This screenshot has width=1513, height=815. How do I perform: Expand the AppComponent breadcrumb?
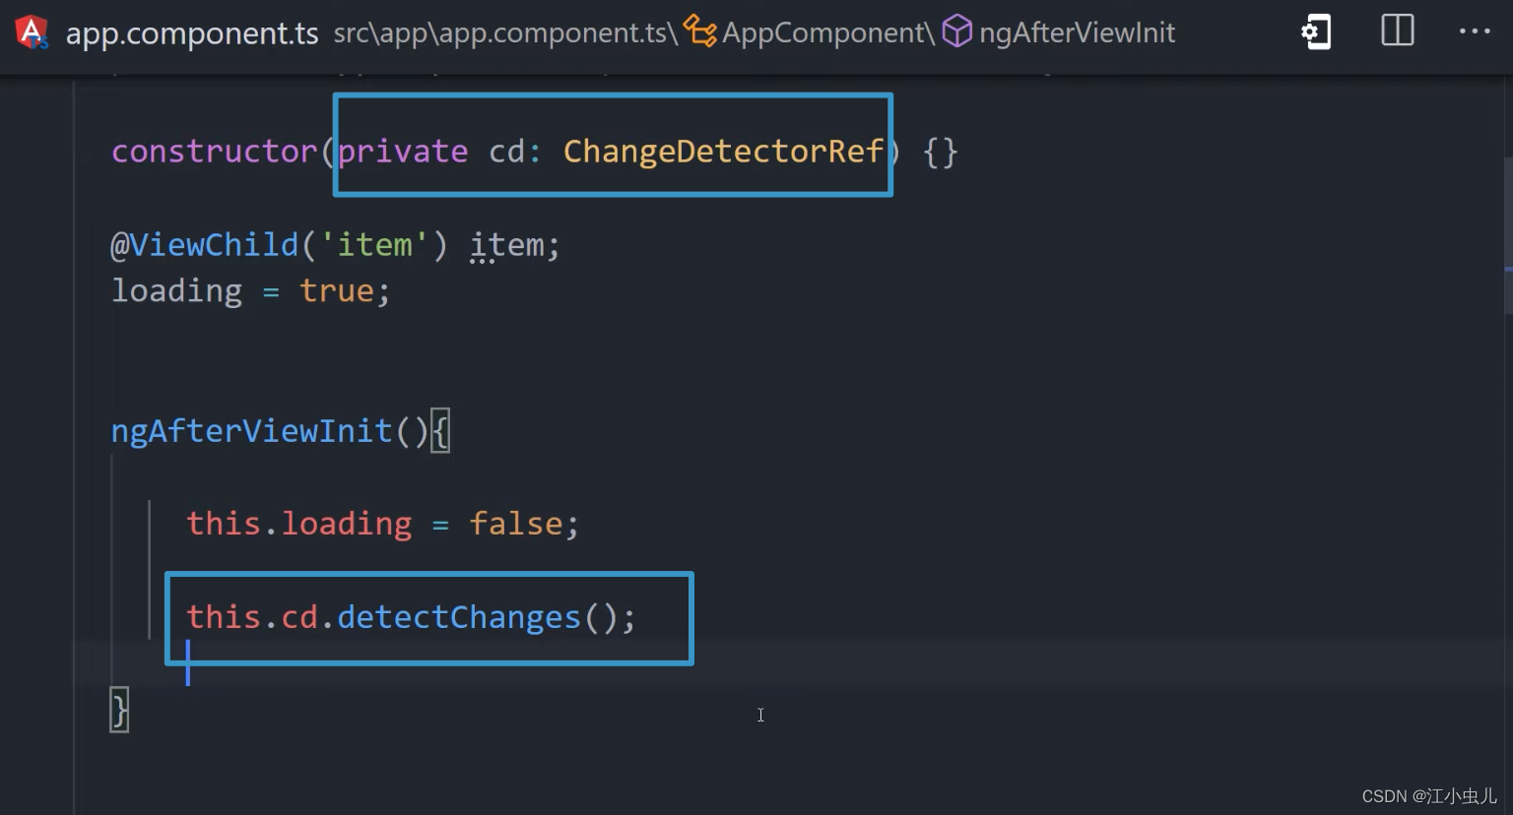825,31
